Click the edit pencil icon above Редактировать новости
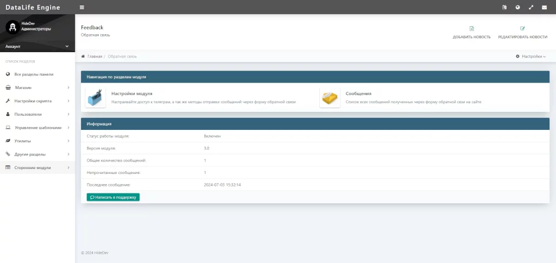Image resolution: width=556 pixels, height=263 pixels. 522,28
